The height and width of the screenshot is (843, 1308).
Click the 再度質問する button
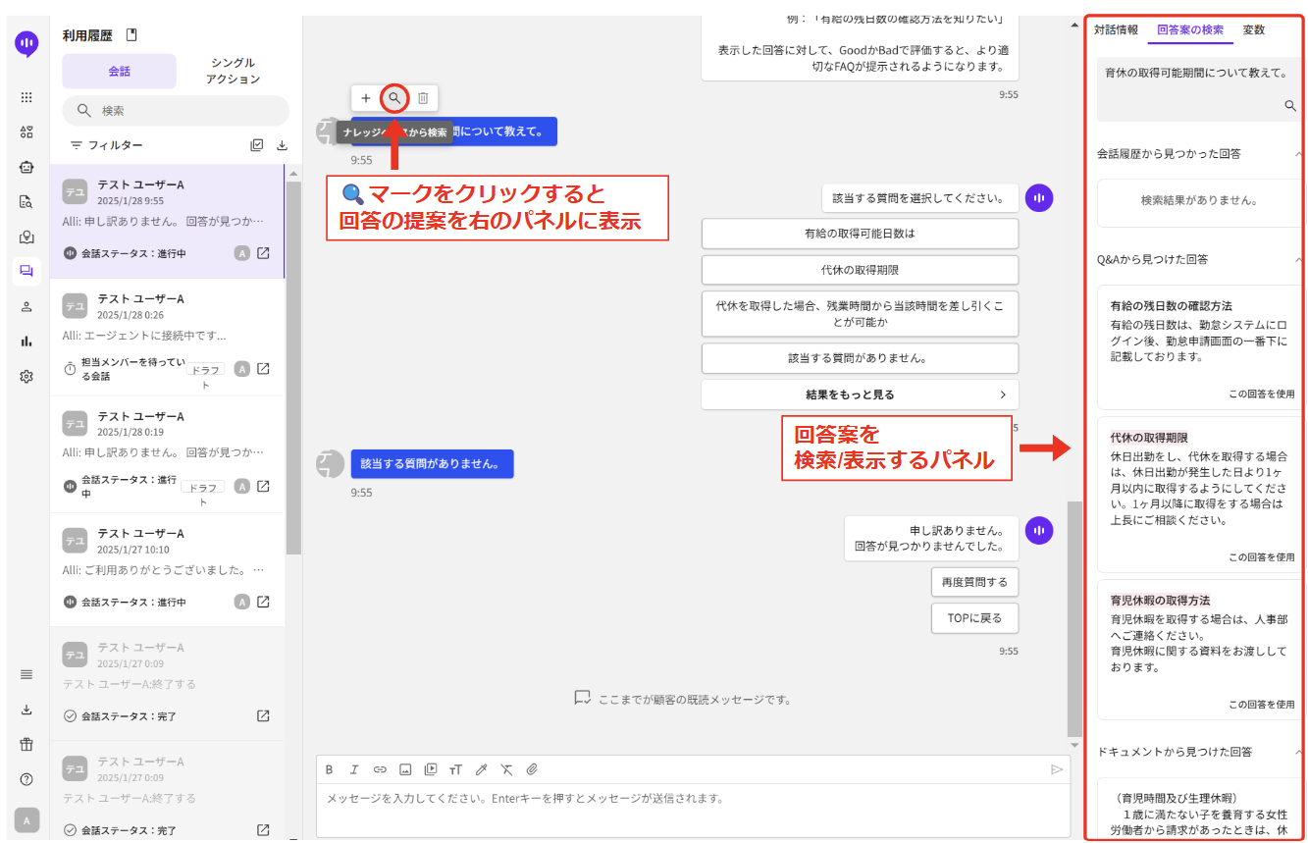(974, 582)
